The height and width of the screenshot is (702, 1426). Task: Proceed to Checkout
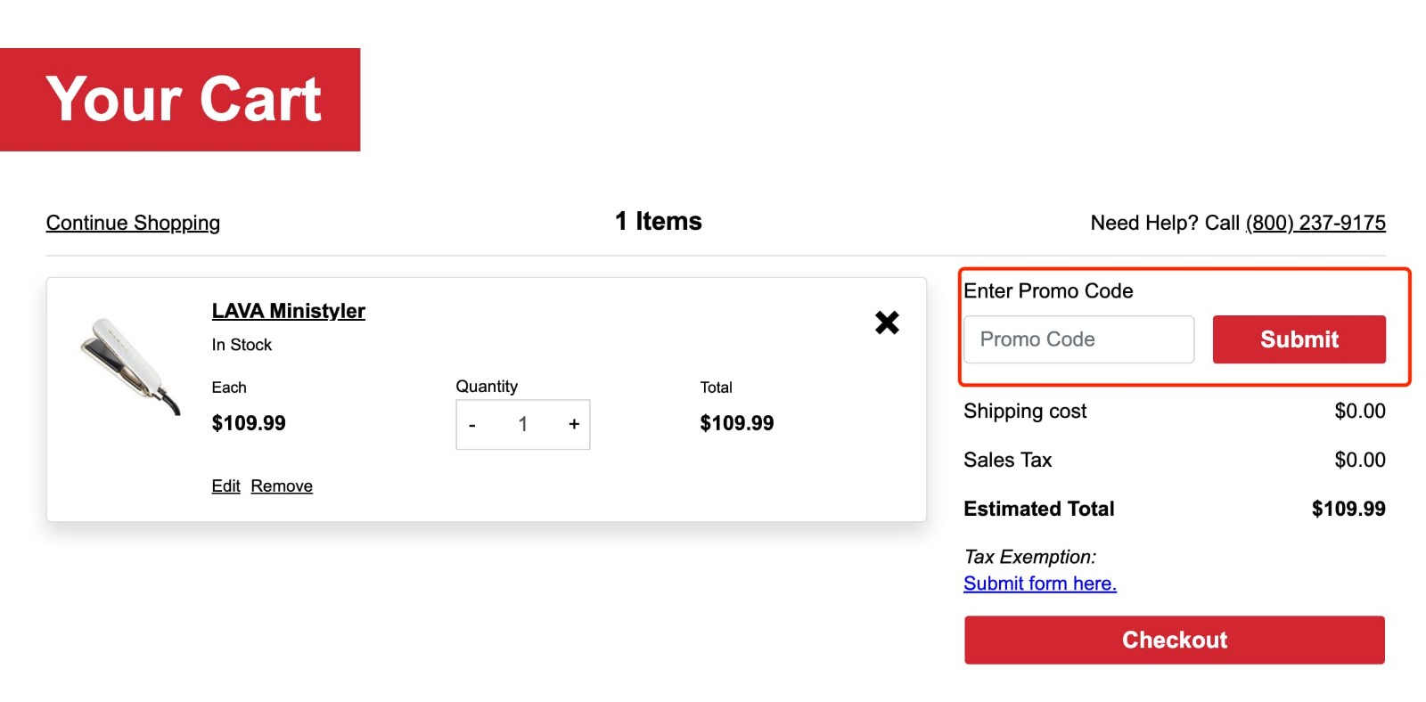coord(1174,640)
